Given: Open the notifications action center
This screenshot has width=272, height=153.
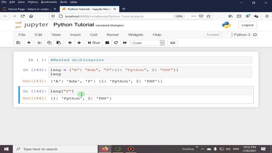Looking at the screenshot, I should (263, 149).
